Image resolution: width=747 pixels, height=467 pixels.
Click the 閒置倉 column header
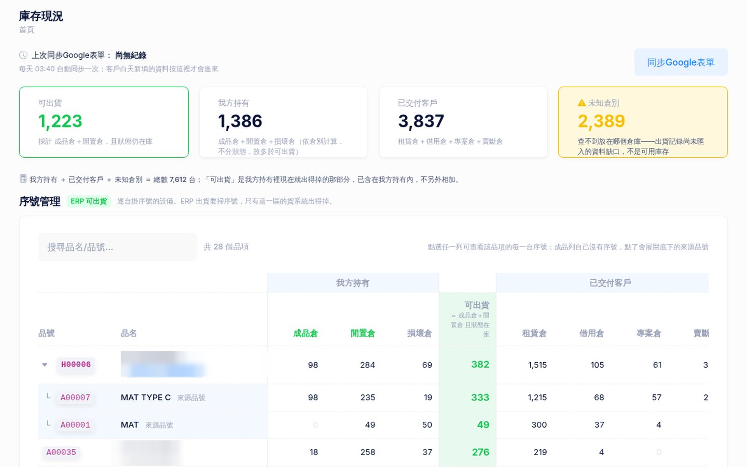363,333
